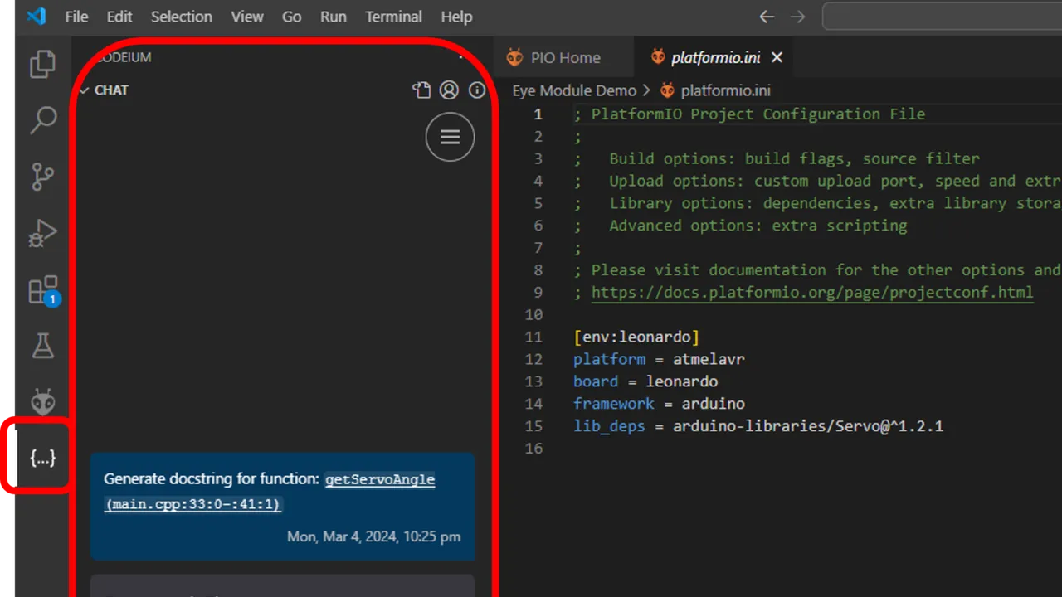Click the command center search box

(942, 17)
